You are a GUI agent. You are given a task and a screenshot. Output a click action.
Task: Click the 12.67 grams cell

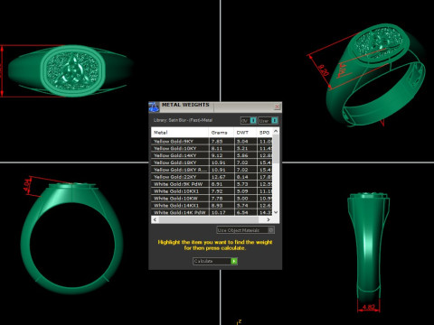[222, 177]
